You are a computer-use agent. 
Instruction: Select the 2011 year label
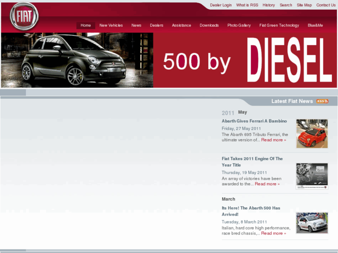(x=228, y=113)
